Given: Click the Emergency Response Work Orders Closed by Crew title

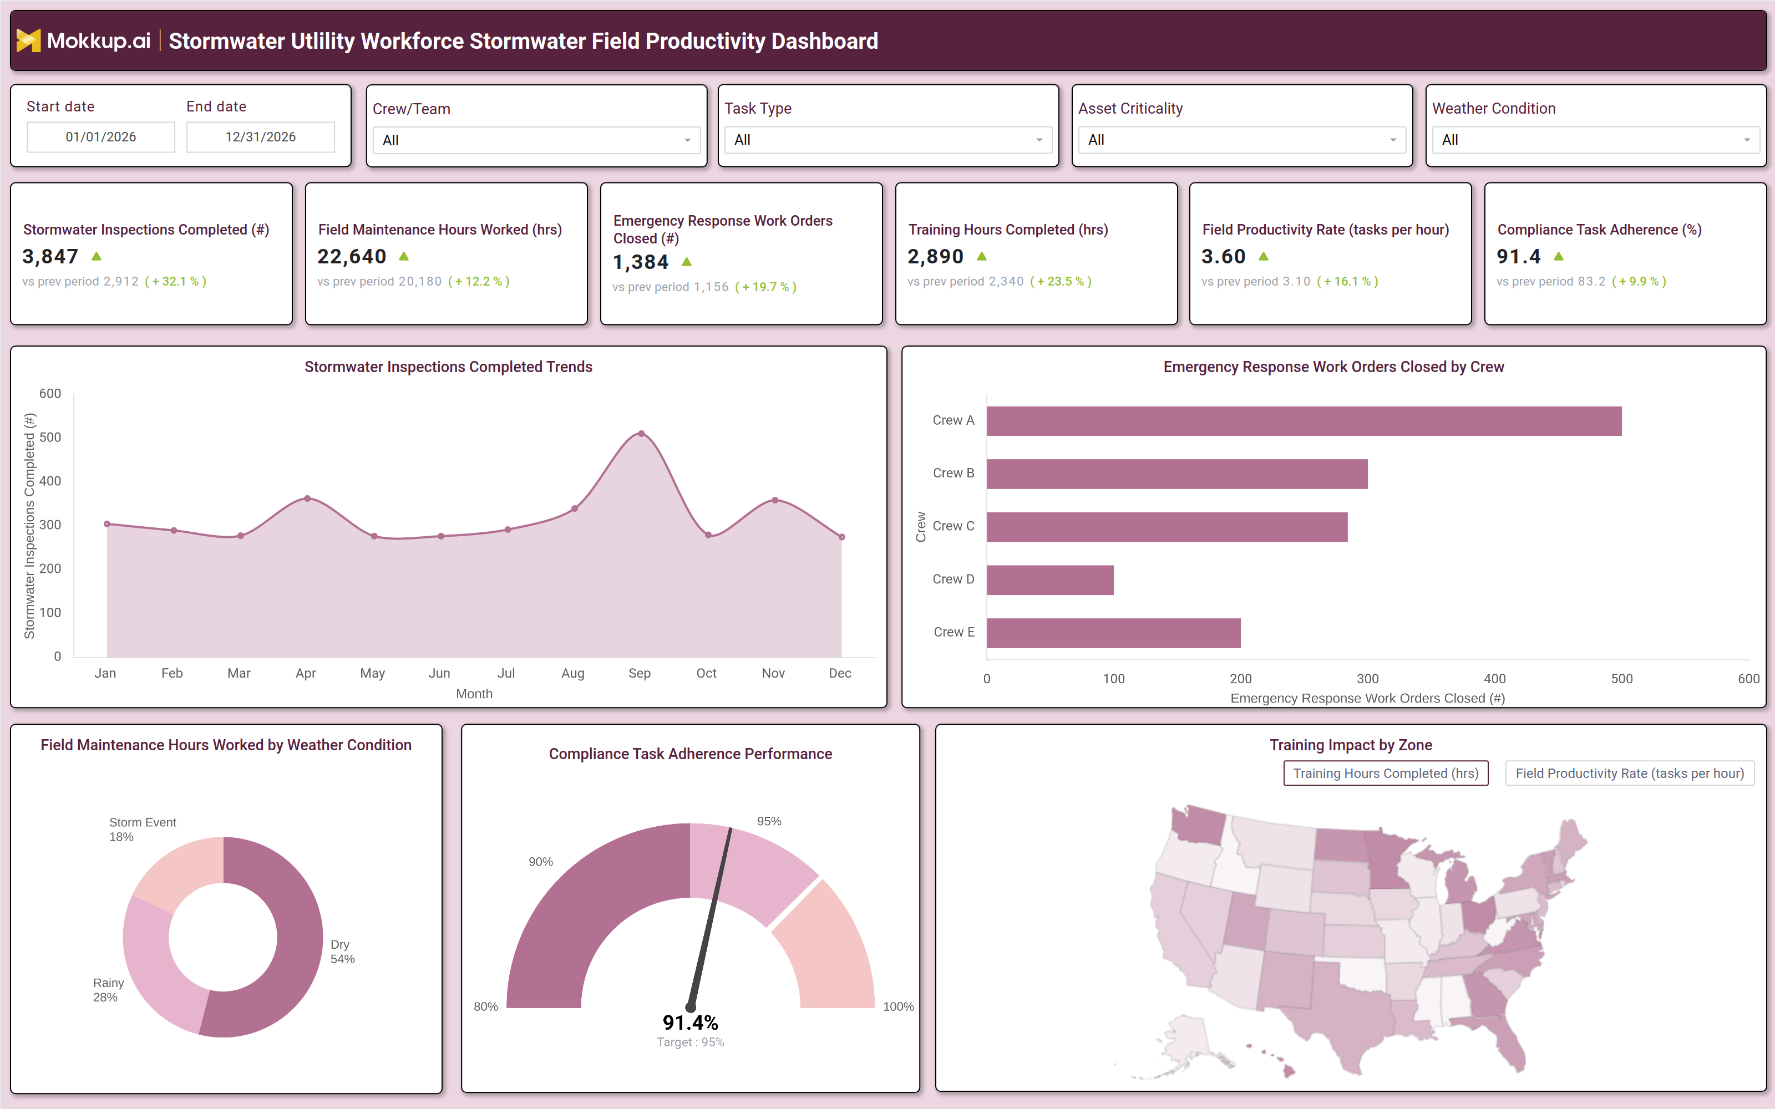Looking at the screenshot, I should click(1333, 367).
